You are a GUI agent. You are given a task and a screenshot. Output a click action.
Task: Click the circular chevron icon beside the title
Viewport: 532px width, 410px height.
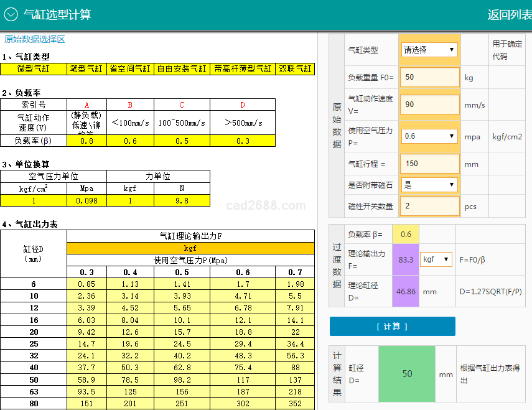pyautogui.click(x=11, y=14)
